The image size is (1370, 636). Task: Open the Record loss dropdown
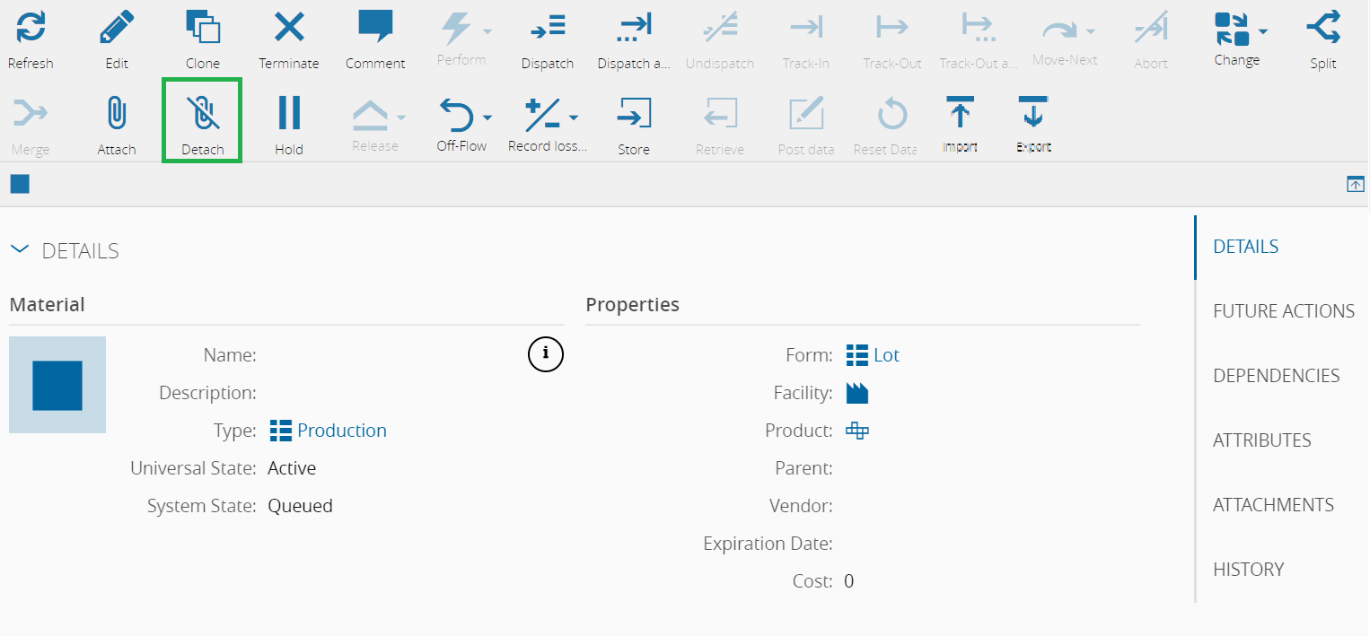[x=574, y=118]
